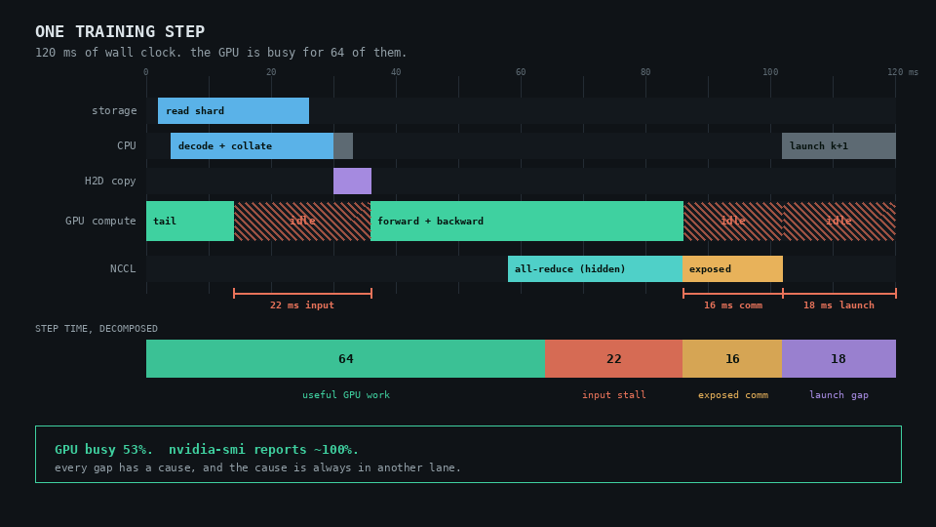Select the 'read shard' storage bar
936x527 pixels.
click(233, 110)
